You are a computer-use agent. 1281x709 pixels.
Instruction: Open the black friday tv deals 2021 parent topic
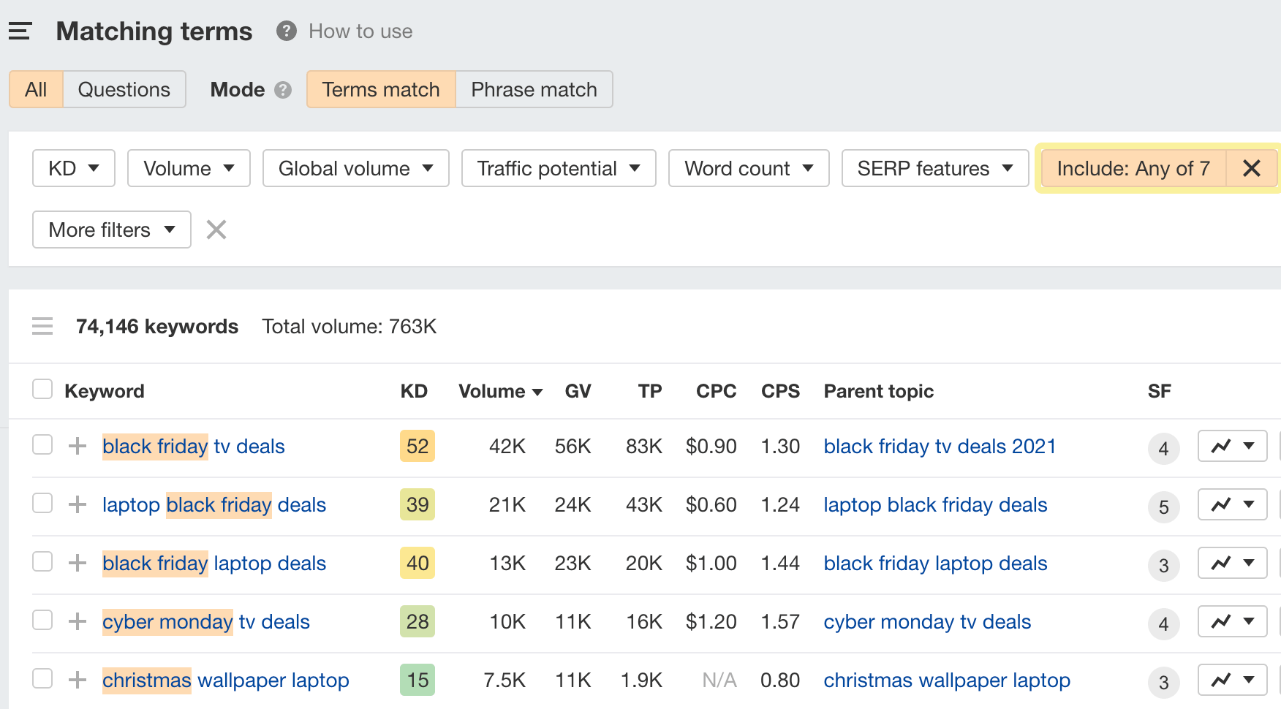pyautogui.click(x=940, y=446)
